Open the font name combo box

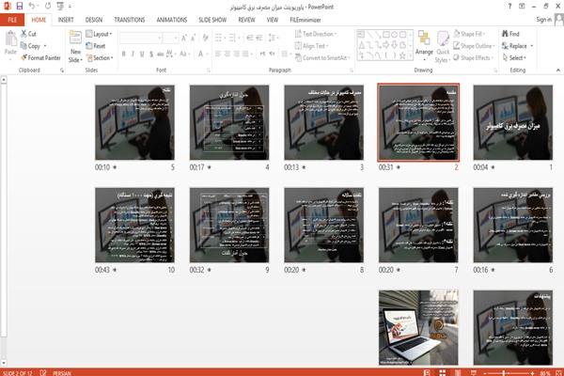(x=141, y=38)
